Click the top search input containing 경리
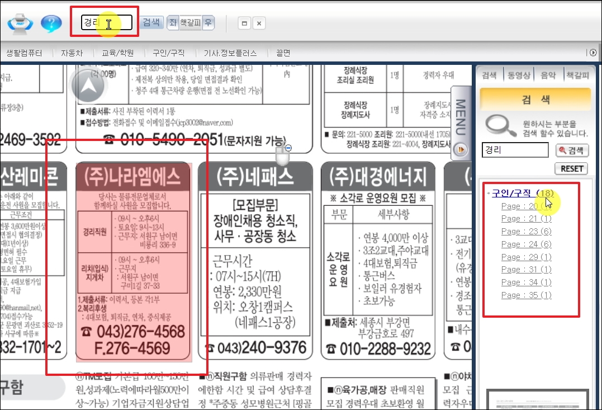 pyautogui.click(x=106, y=22)
